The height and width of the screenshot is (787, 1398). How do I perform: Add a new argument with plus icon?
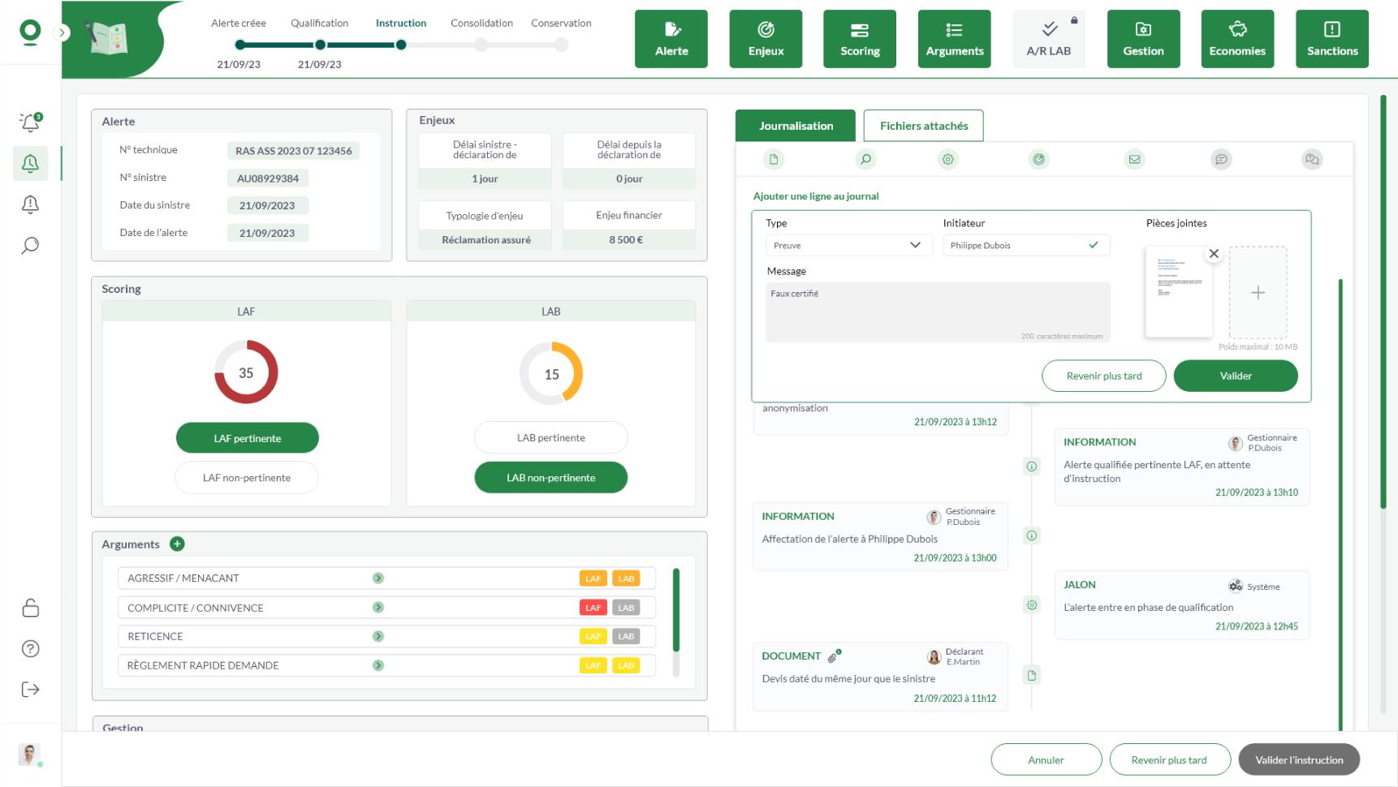(x=177, y=544)
